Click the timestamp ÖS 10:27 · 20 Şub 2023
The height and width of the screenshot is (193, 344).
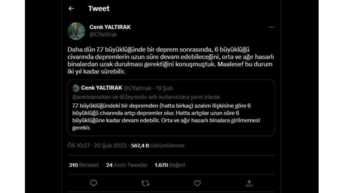click(x=97, y=146)
